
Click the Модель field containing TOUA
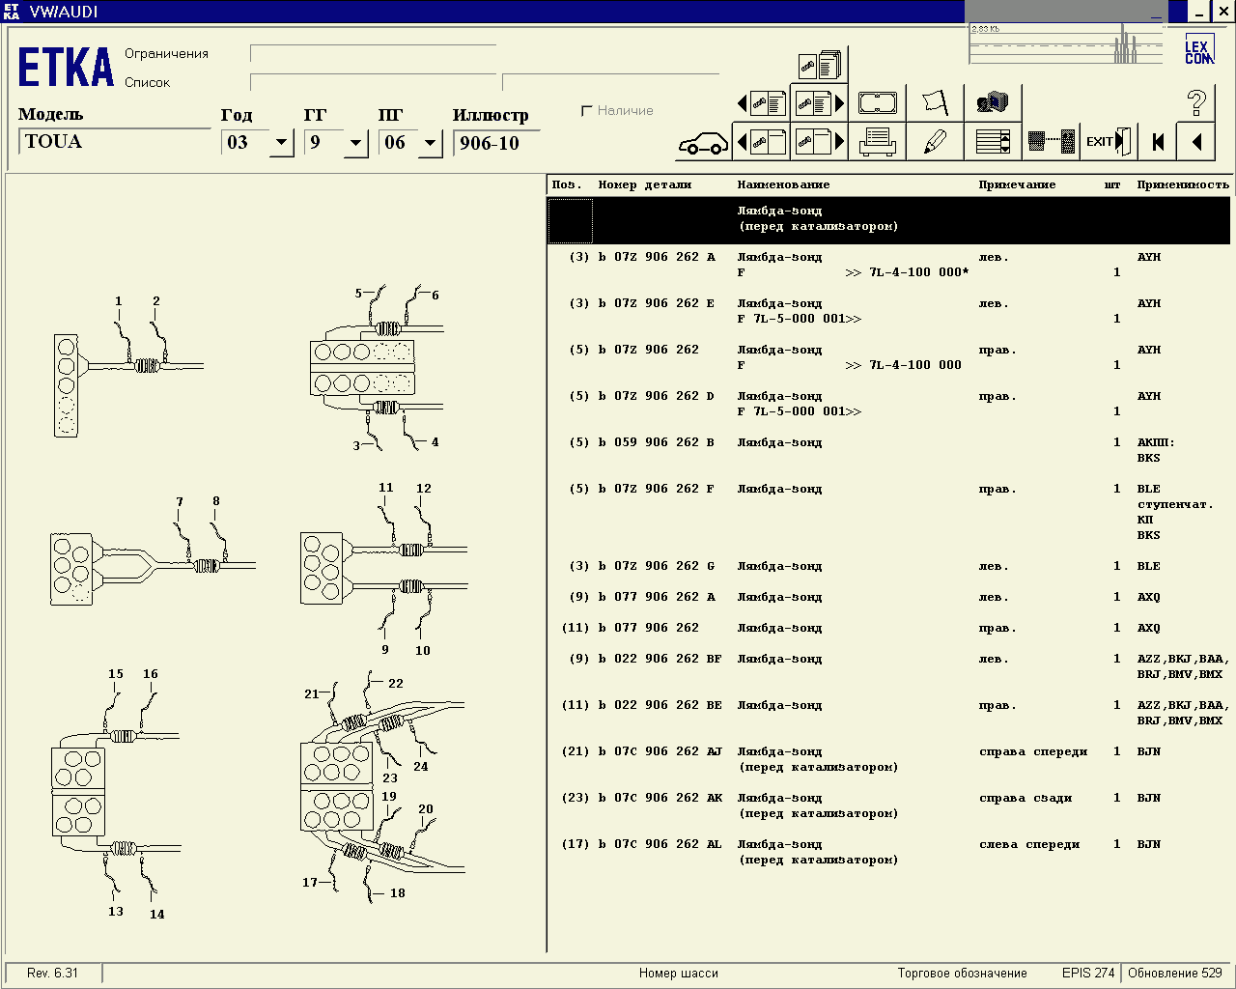pos(114,142)
